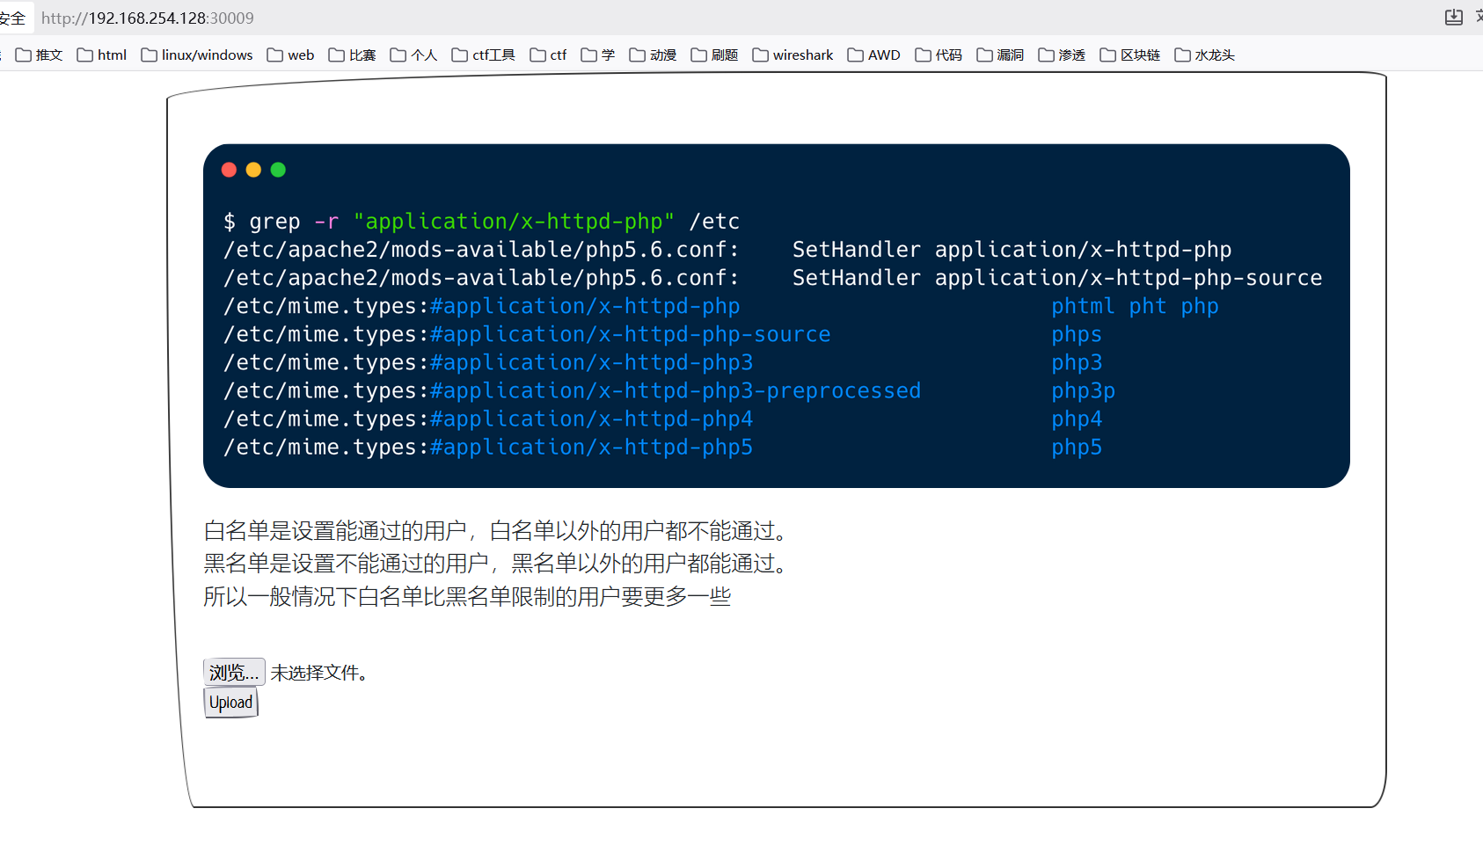Click '#application/x-httpd-php3-preprocessed' in terminal output
The height and width of the screenshot is (845, 1483).
[x=676, y=390]
